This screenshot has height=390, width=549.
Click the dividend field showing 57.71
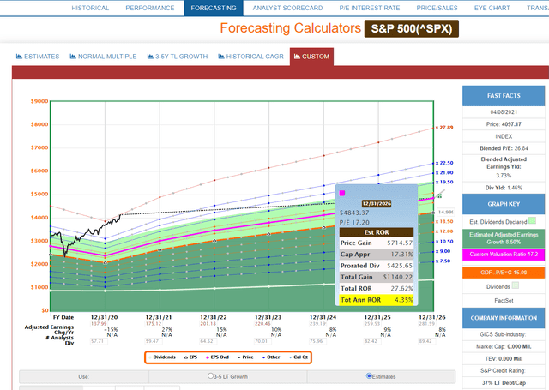[99, 341]
